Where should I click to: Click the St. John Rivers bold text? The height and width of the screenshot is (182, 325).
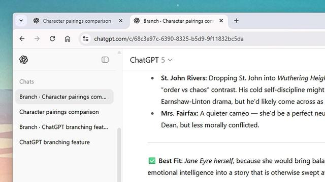pyautogui.click(x=184, y=78)
